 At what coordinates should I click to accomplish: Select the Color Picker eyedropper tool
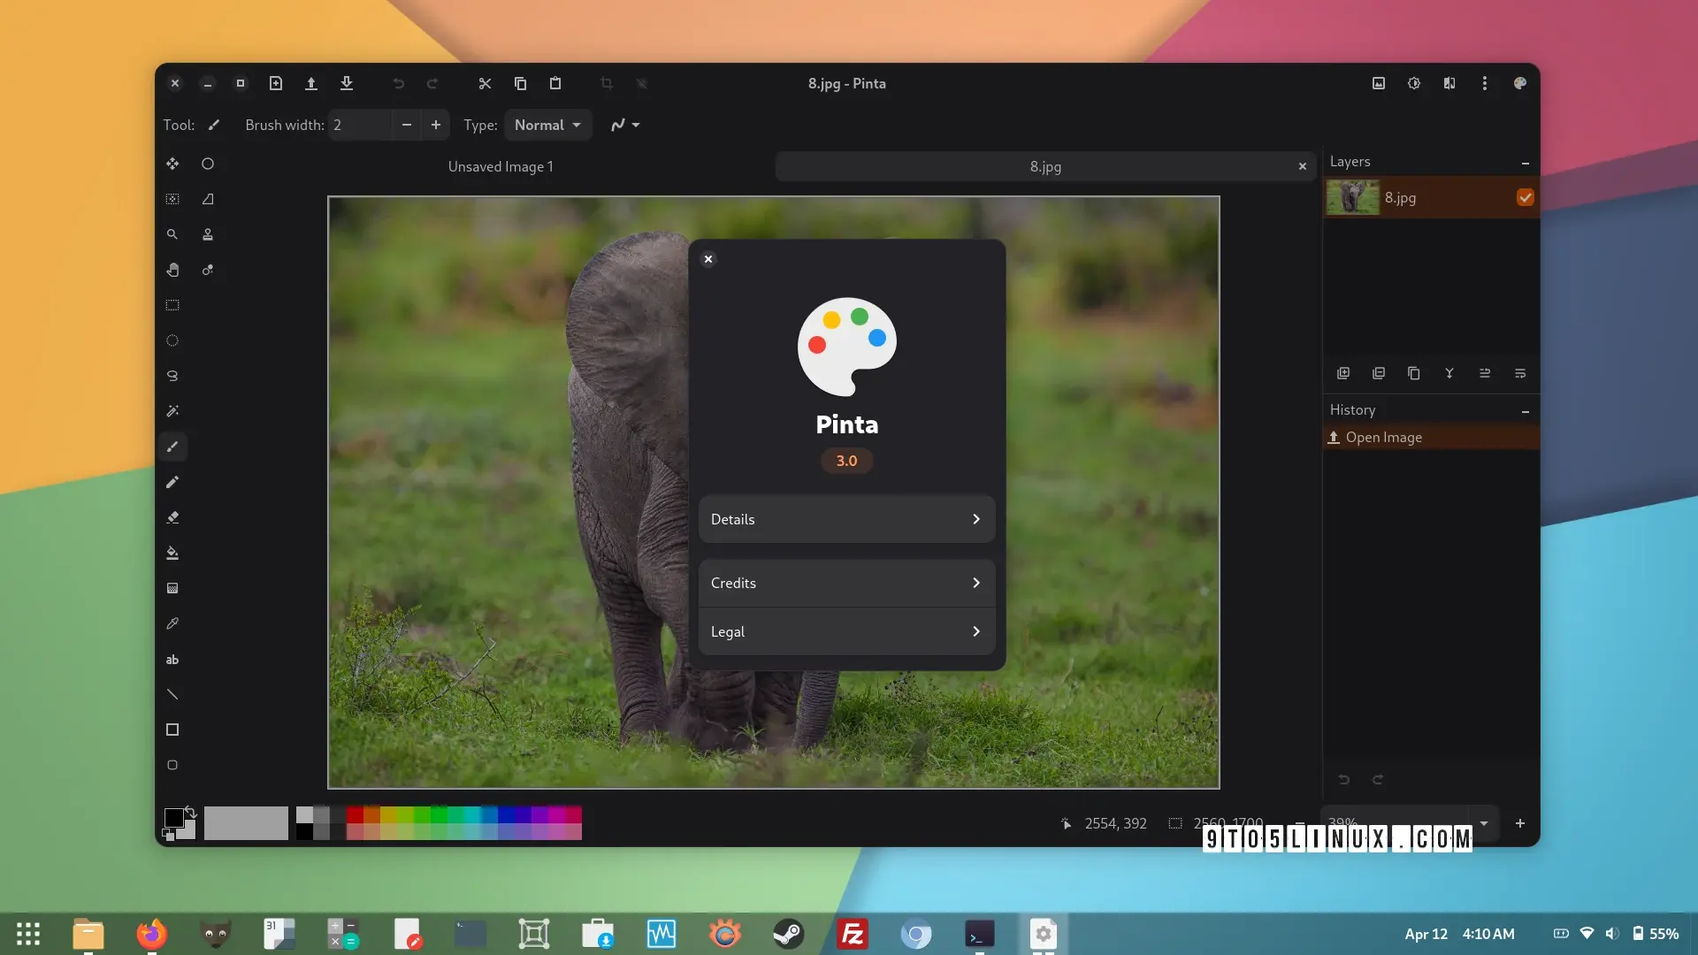(172, 623)
